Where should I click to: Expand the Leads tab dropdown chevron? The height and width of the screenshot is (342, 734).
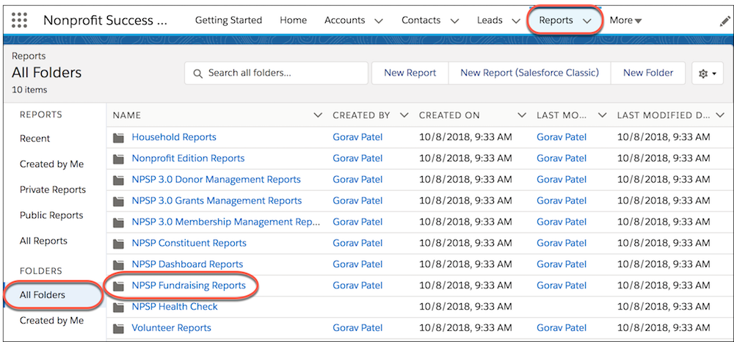pos(516,21)
